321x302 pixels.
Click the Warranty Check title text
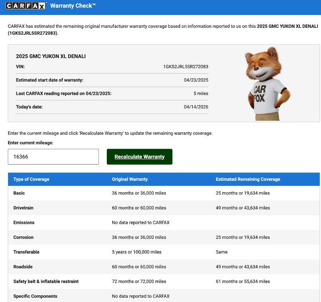coord(73,6)
